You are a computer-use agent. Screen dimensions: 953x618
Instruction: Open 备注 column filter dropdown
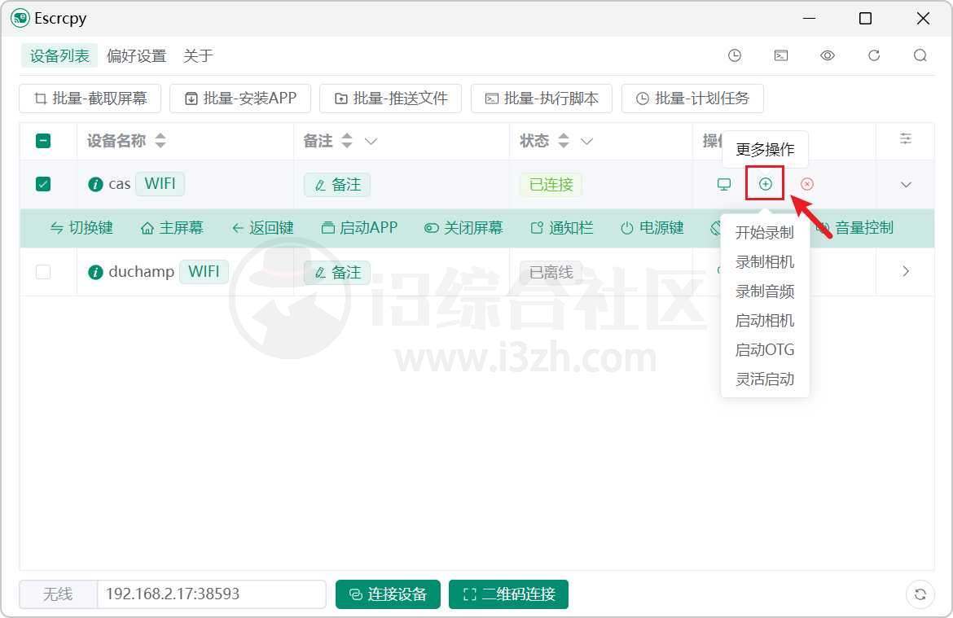[371, 141]
